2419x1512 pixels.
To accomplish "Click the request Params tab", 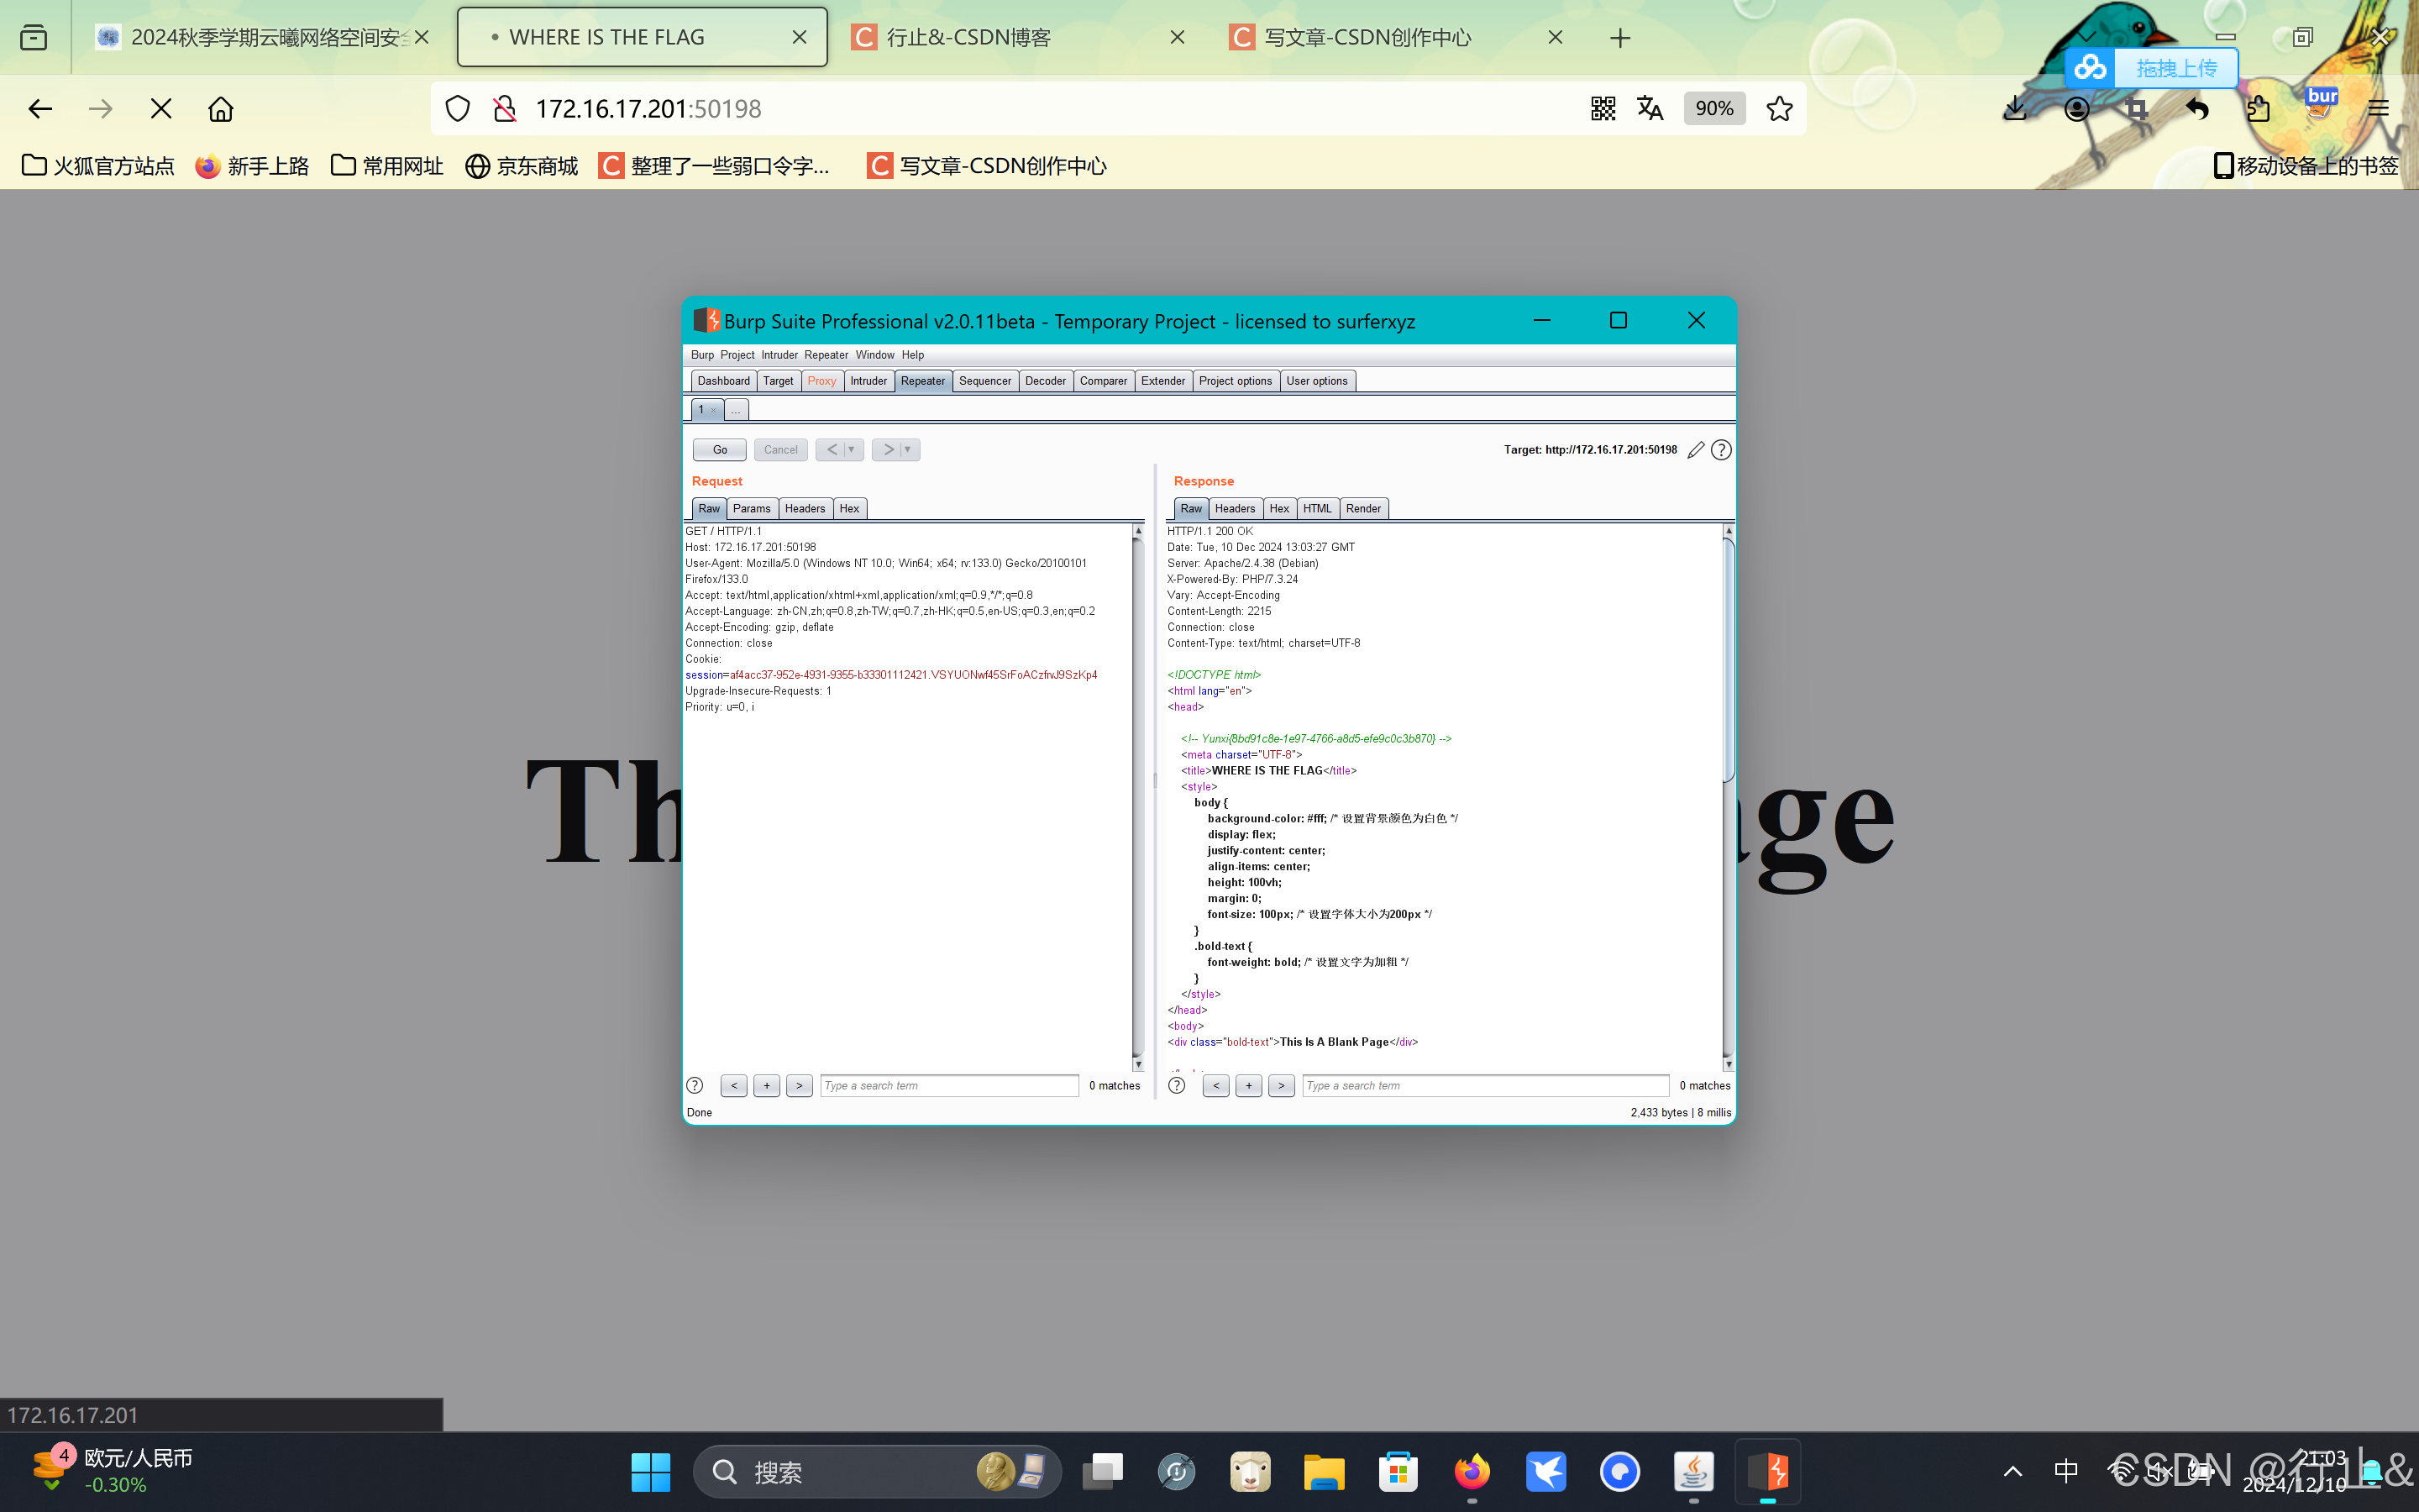I will (x=751, y=509).
